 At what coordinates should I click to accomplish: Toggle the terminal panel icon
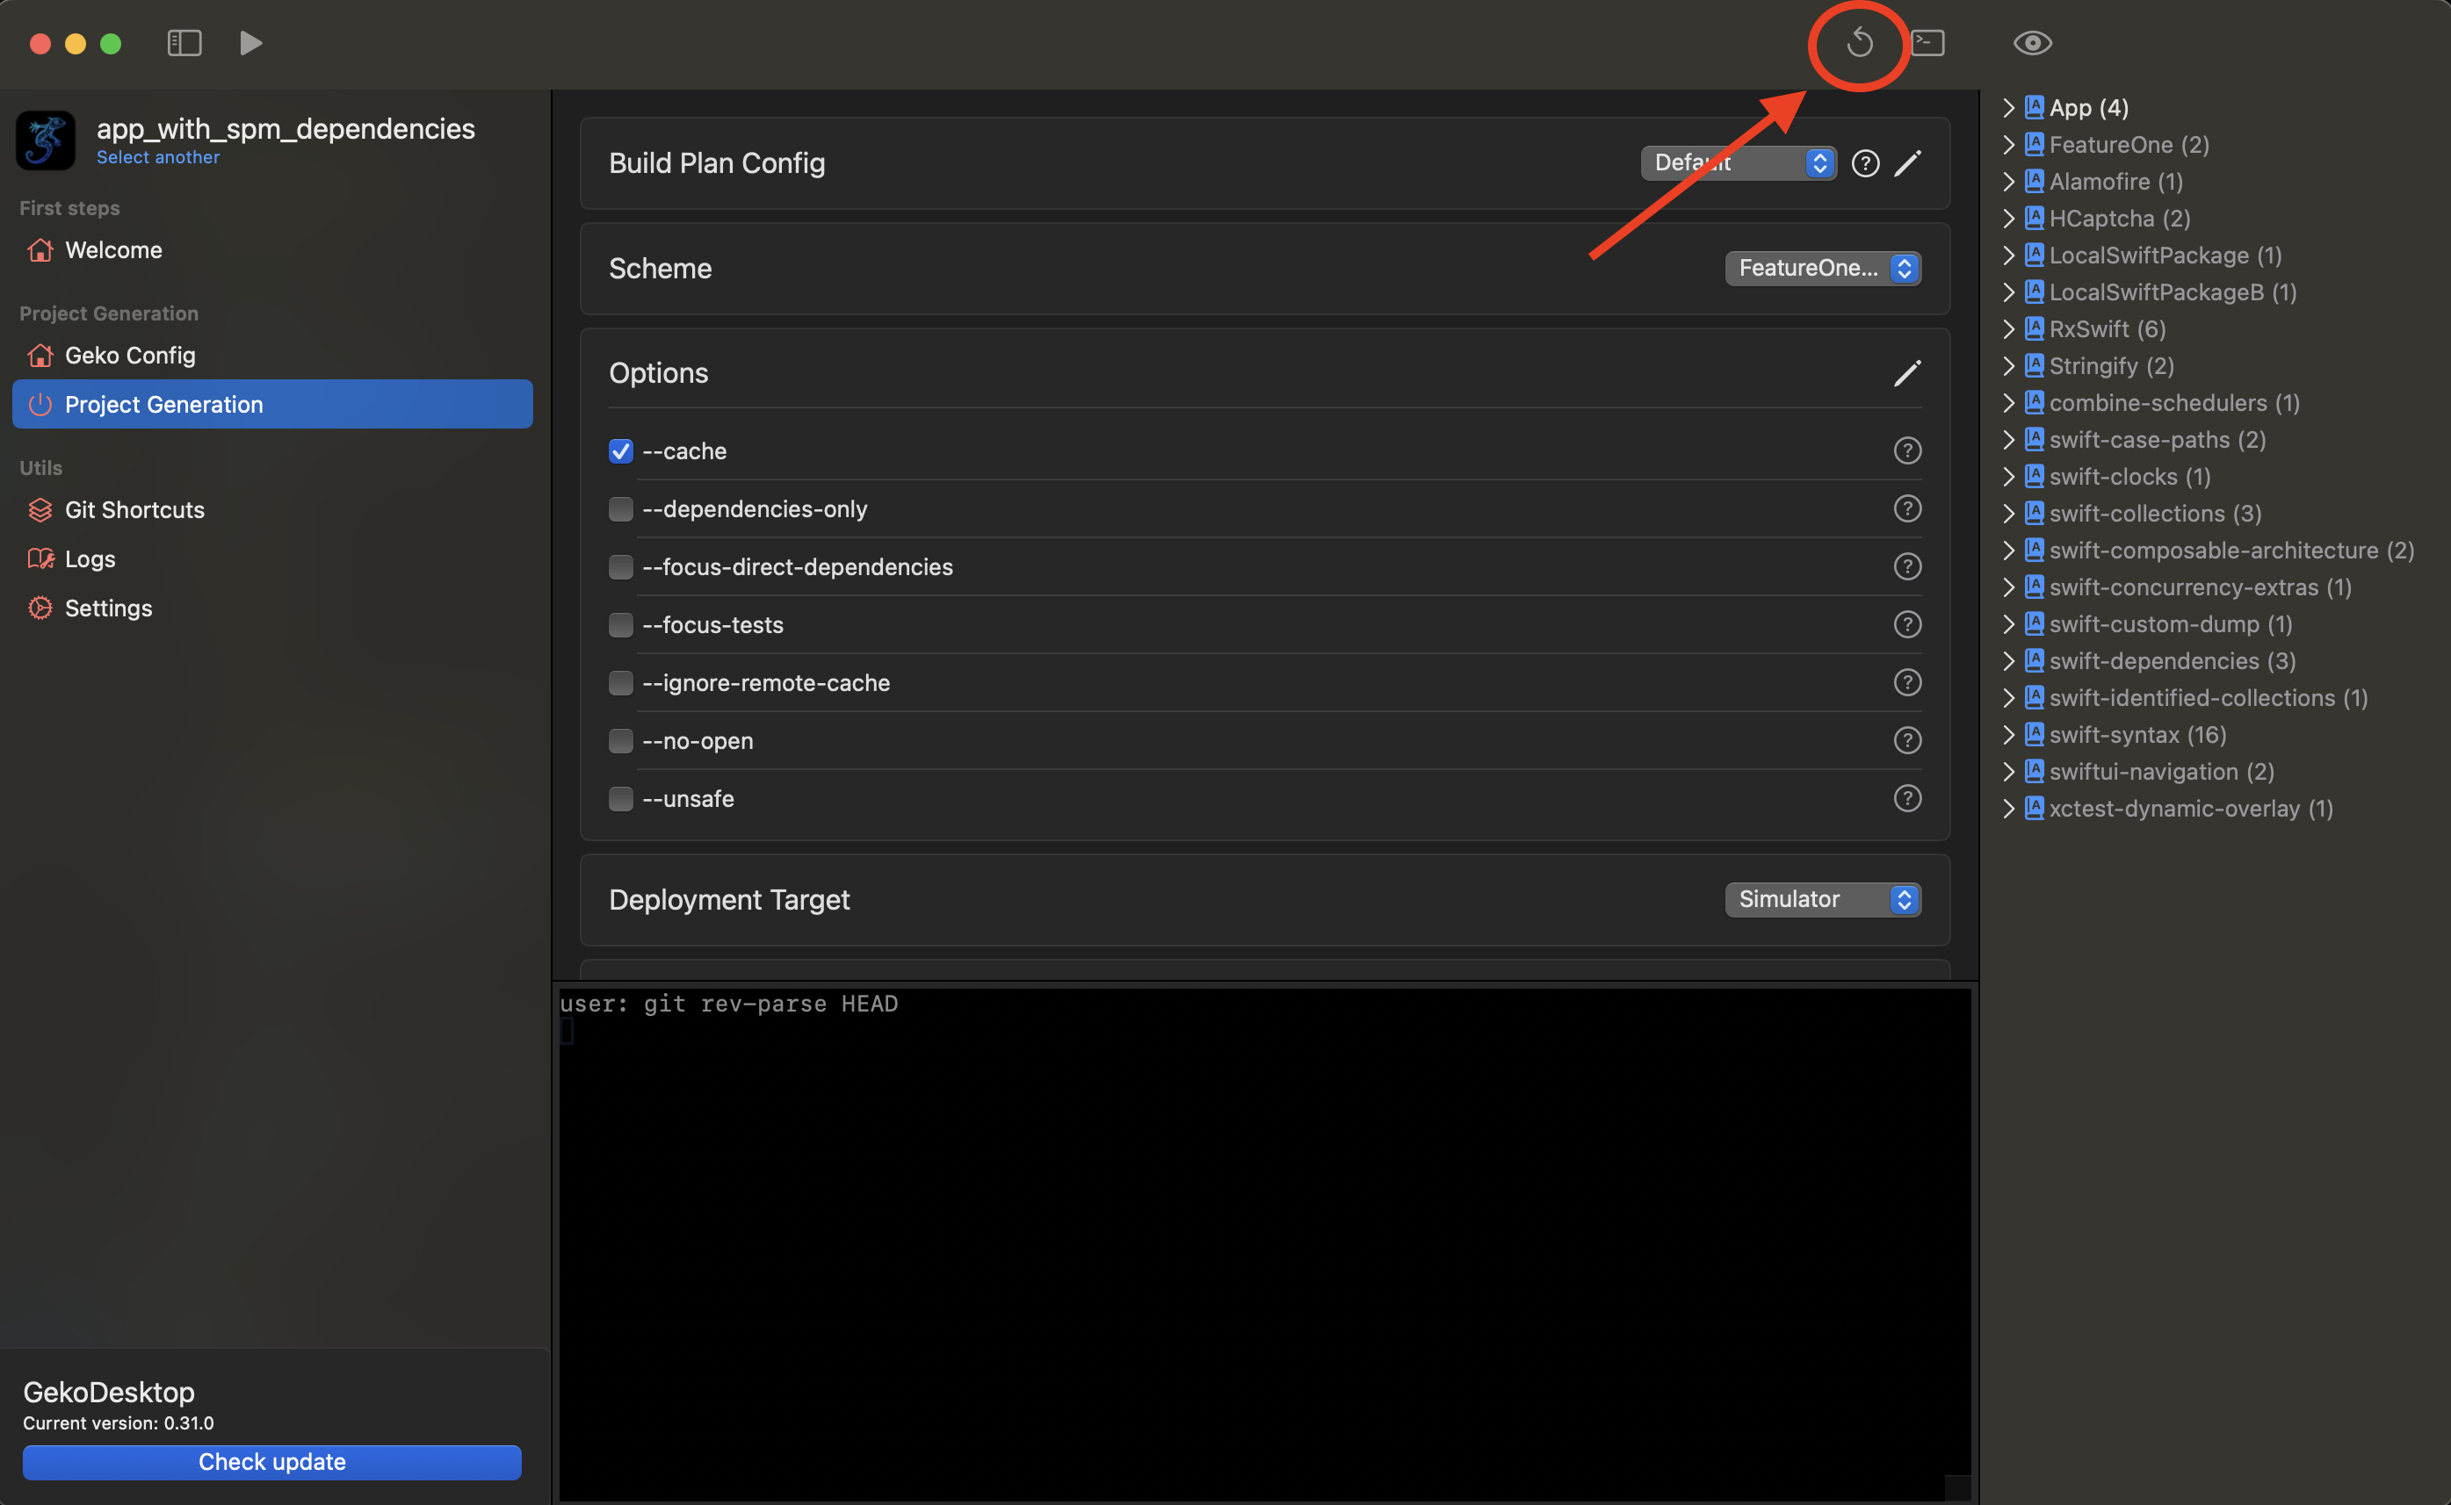(x=1928, y=43)
